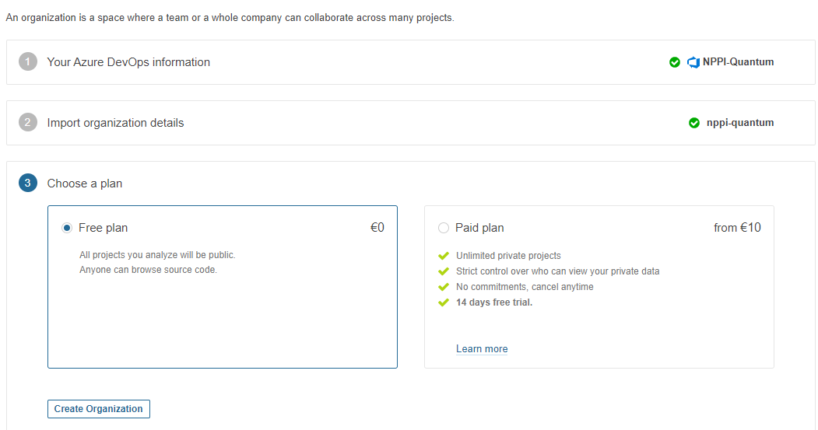818x430 pixels.
Task: Click checkmark icon for No commitments, cancel anytime
Action: coord(444,287)
